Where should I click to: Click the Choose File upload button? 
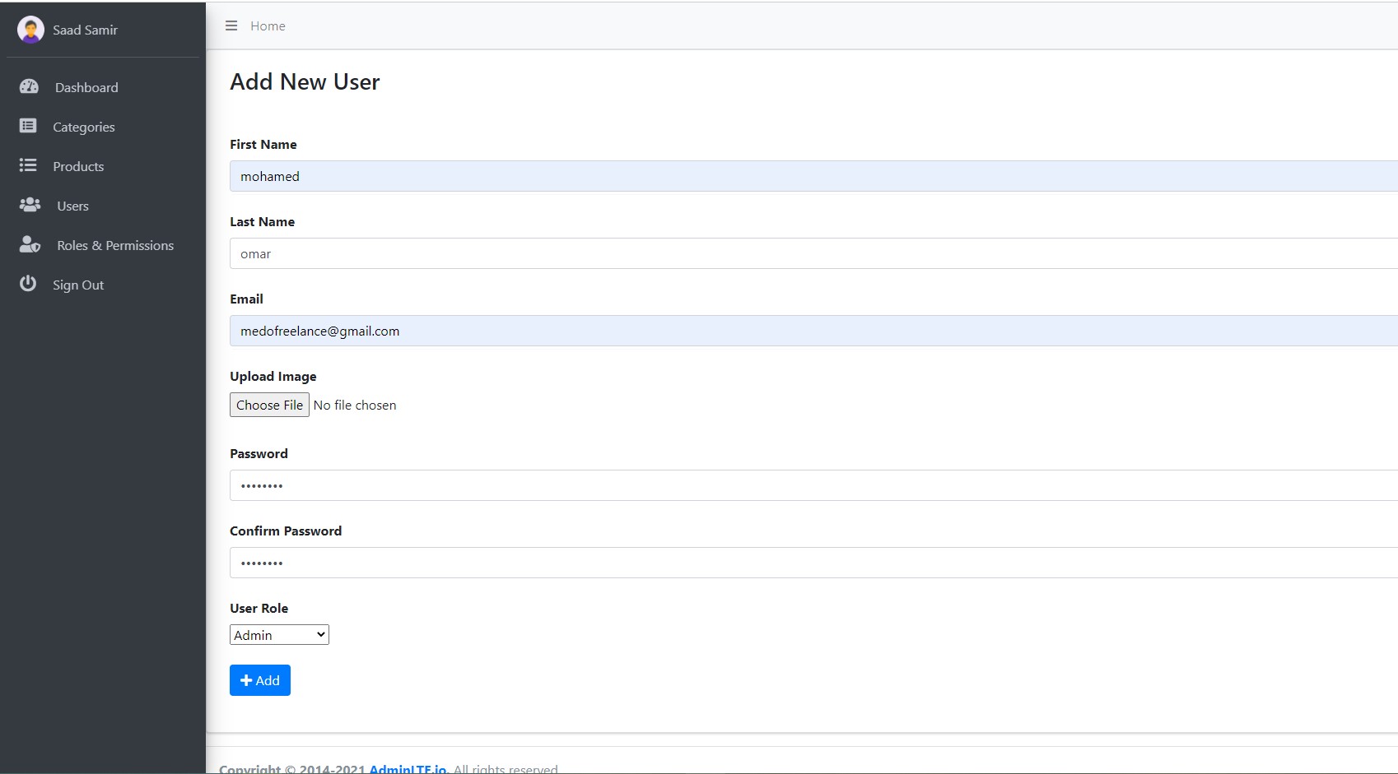click(x=269, y=405)
